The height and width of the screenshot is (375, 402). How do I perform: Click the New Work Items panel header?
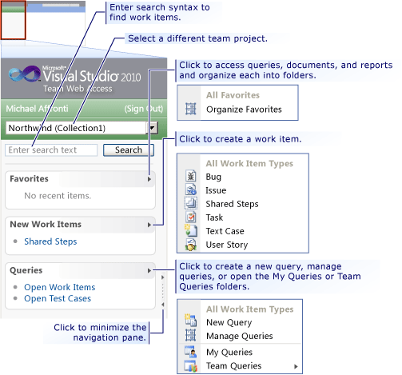pos(80,225)
